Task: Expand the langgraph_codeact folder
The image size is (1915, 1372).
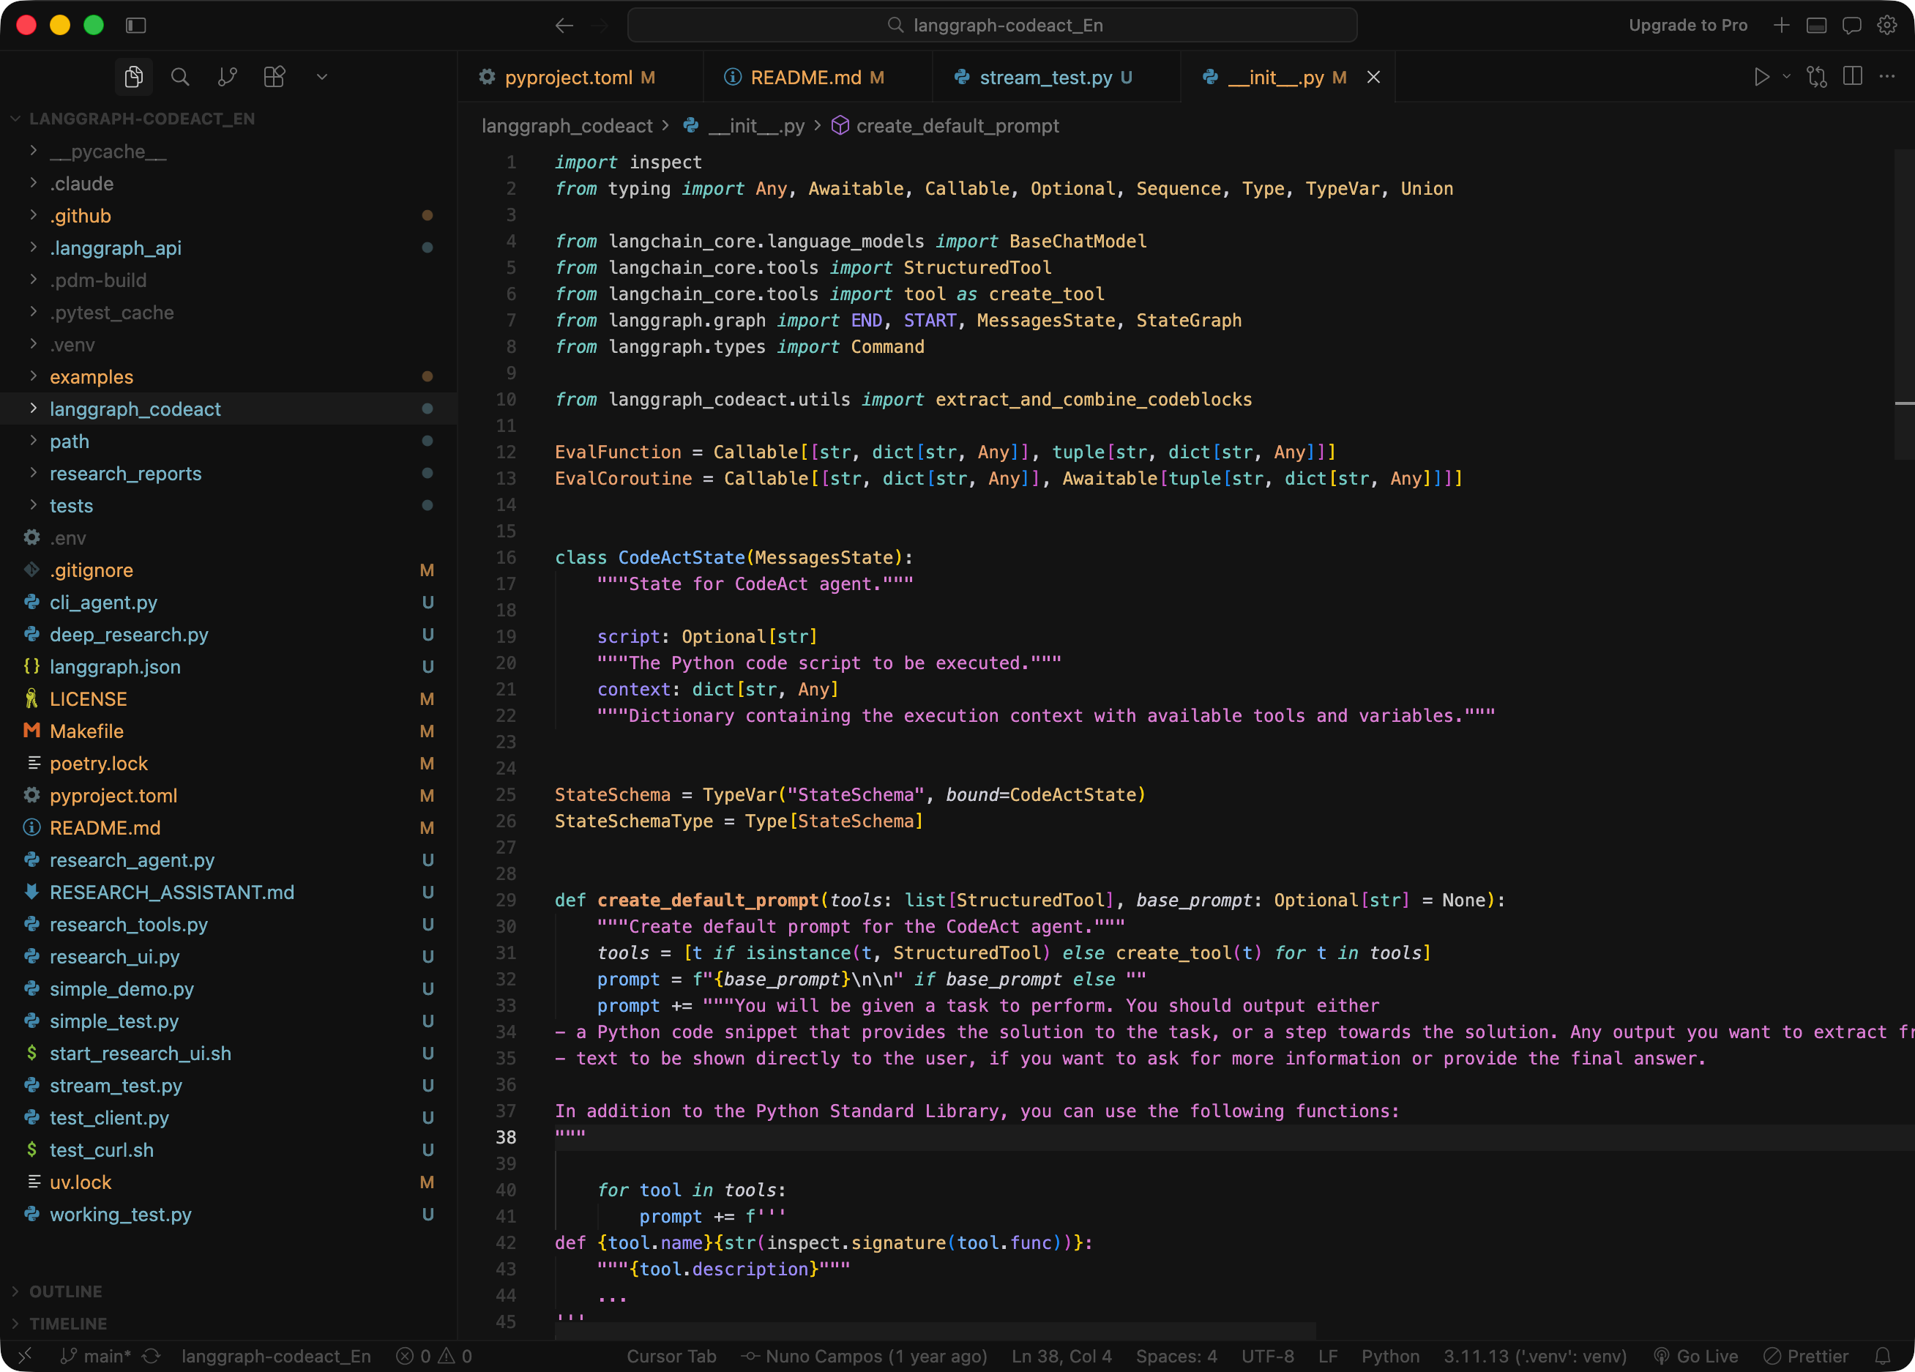Action: coord(228,409)
